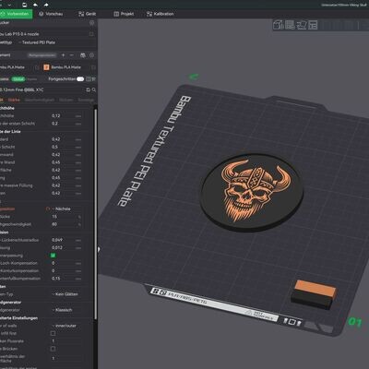
Task: Open filament section settings gear
Action: click(x=91, y=55)
